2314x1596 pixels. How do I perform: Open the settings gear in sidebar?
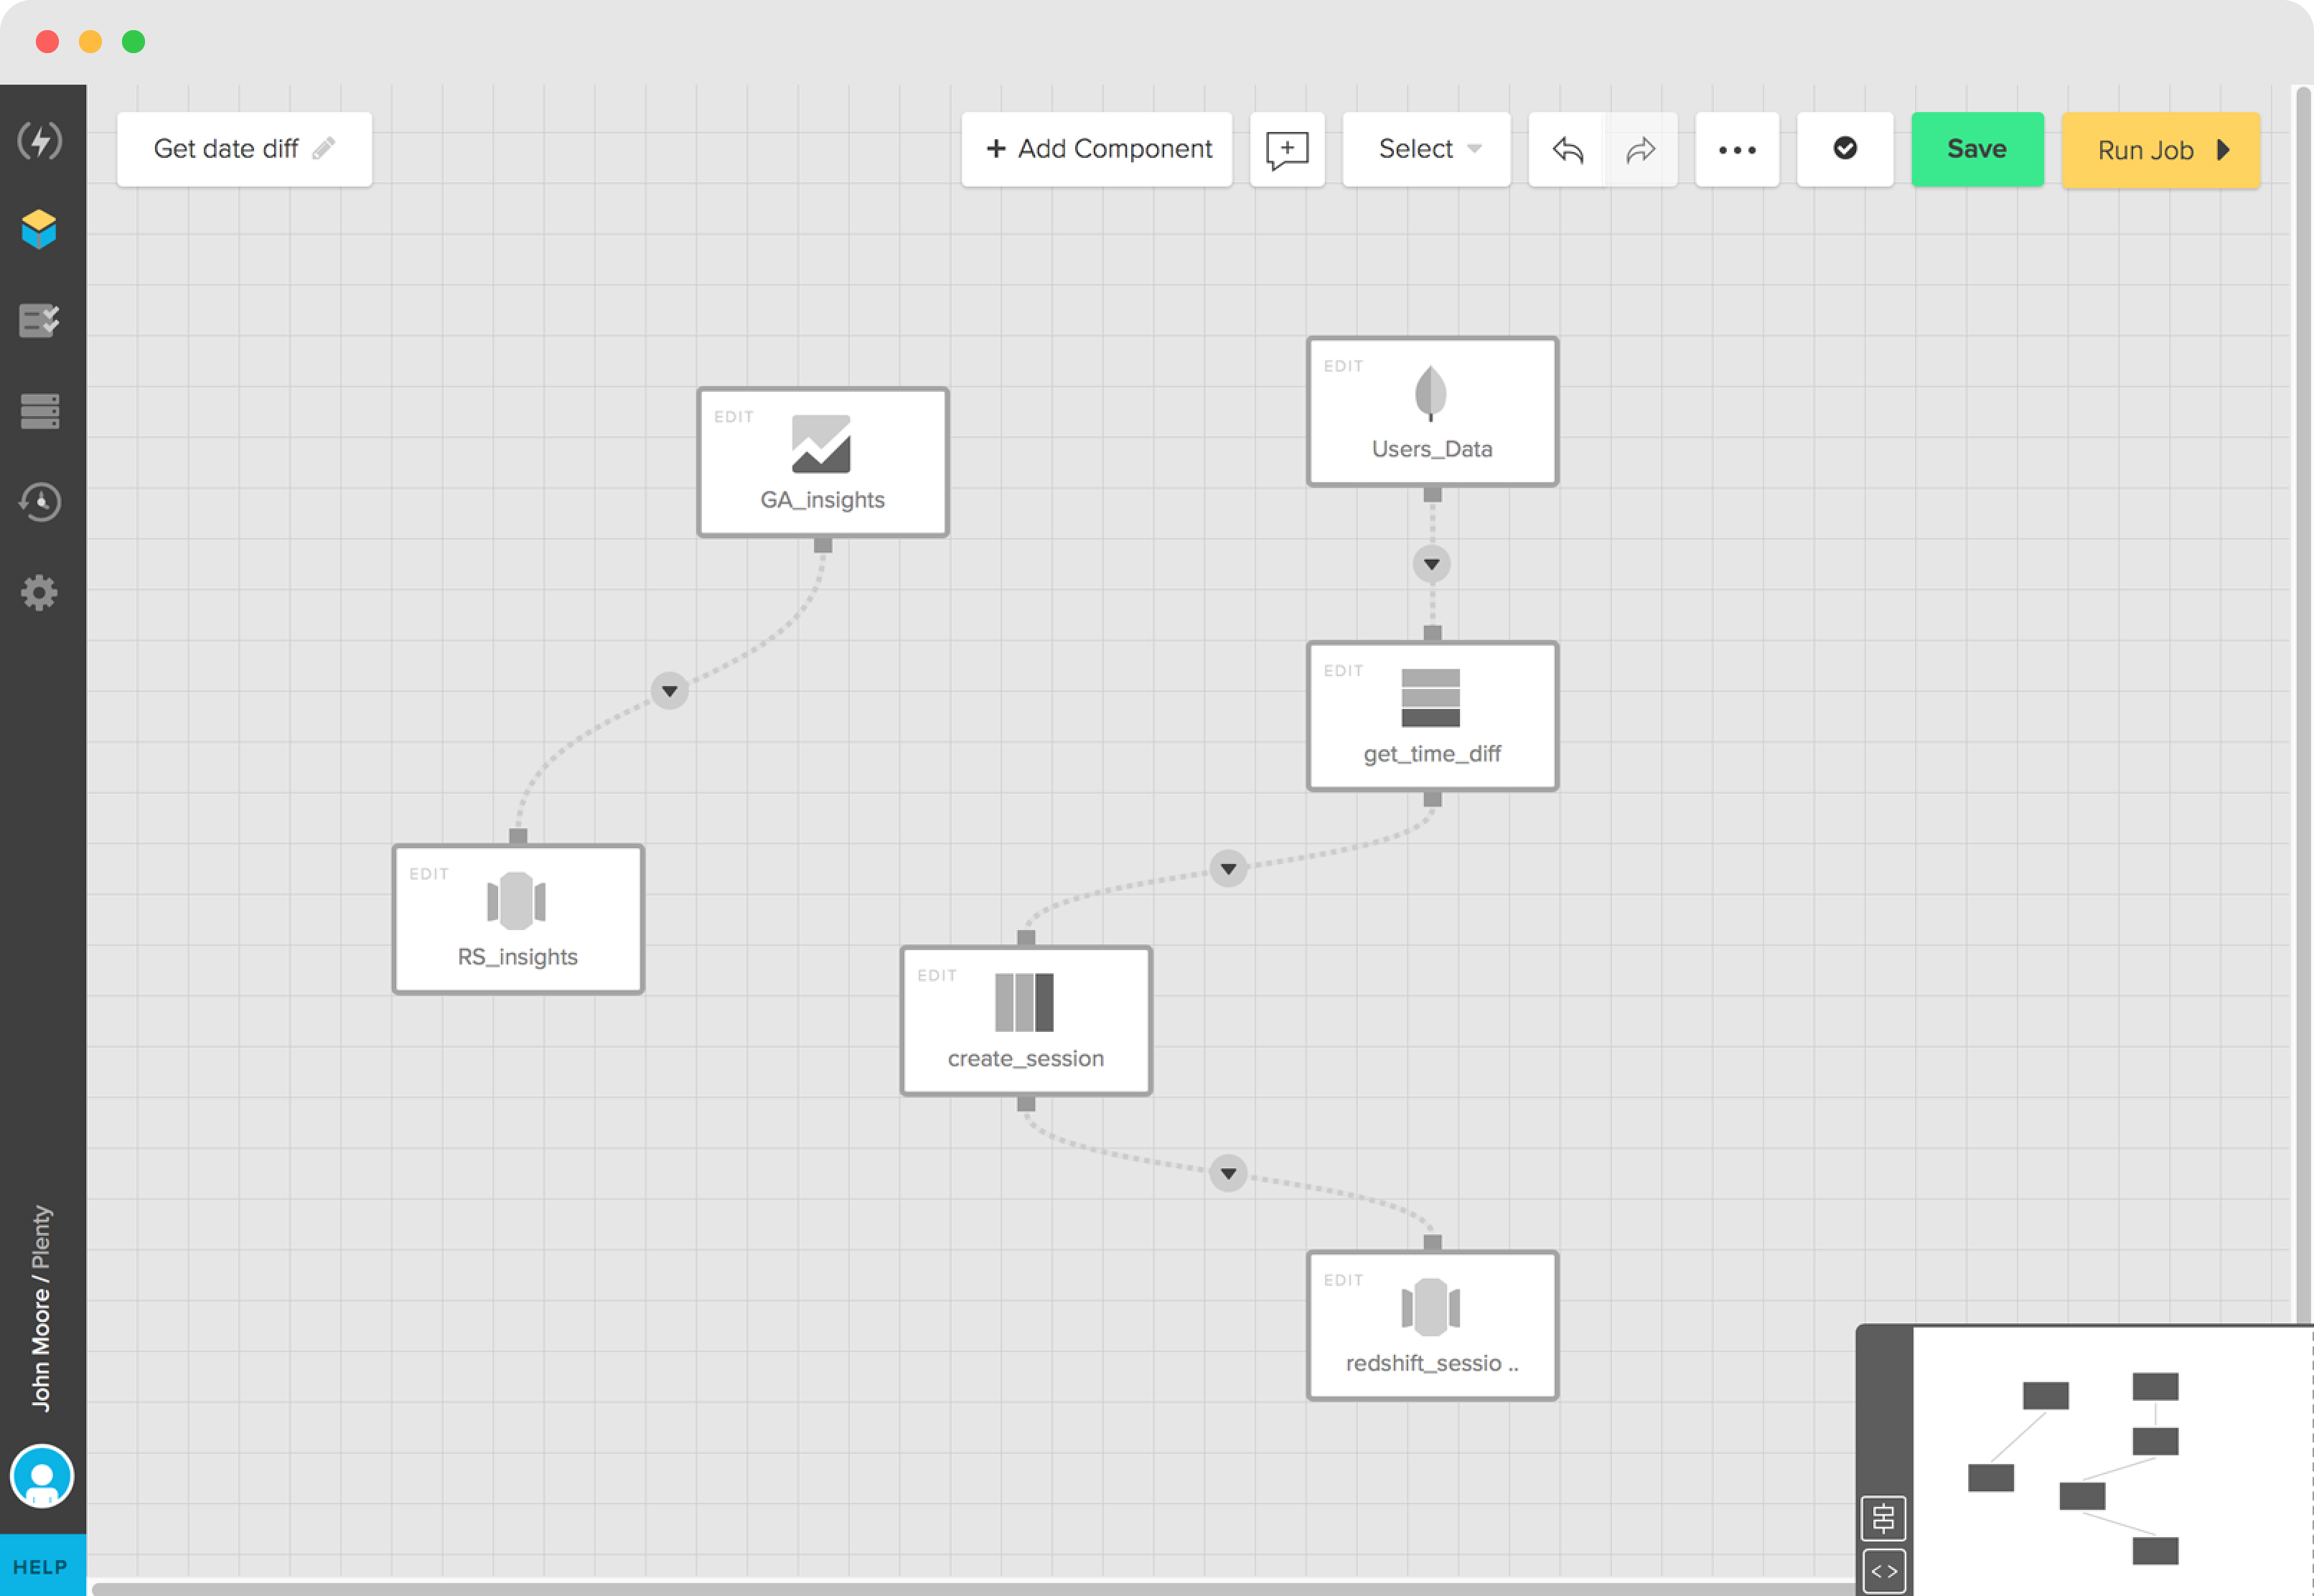[39, 592]
